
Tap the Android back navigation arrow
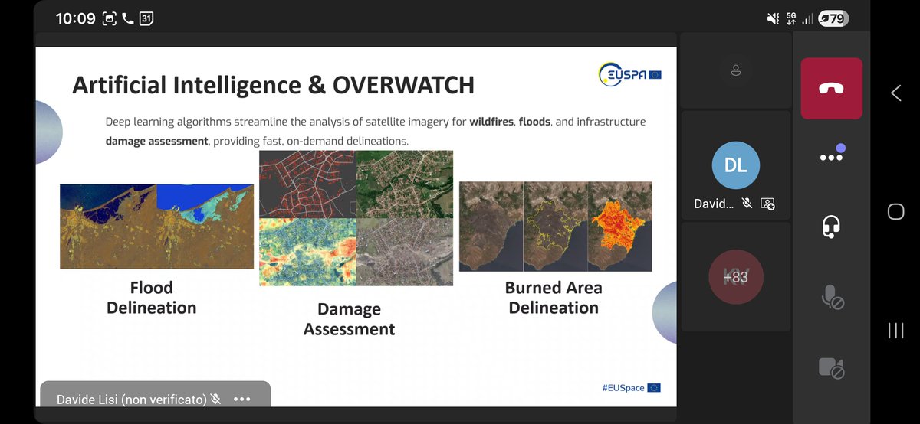tap(895, 93)
